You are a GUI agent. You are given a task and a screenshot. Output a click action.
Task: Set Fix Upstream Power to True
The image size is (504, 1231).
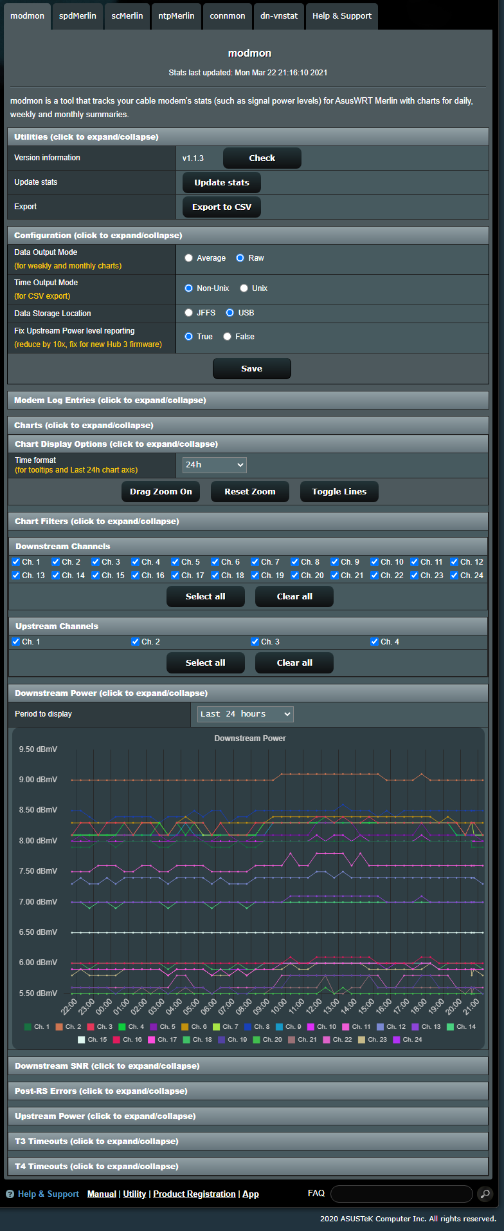(189, 337)
